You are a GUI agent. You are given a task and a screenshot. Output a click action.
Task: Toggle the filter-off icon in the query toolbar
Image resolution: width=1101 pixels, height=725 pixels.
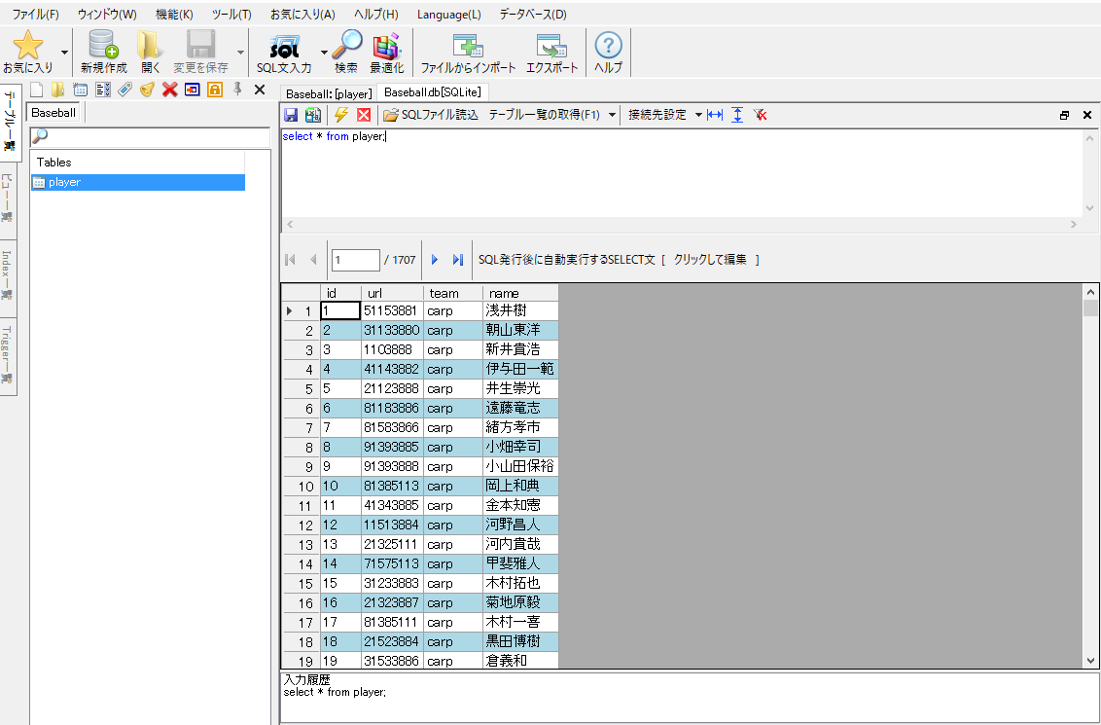pos(761,115)
